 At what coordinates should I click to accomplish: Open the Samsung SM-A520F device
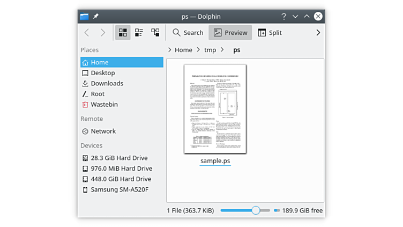click(x=119, y=189)
